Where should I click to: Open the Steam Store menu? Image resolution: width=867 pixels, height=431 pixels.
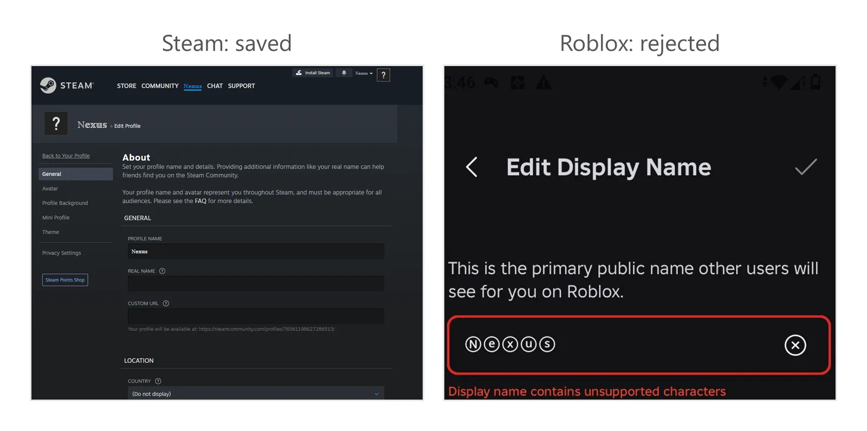[x=127, y=86]
